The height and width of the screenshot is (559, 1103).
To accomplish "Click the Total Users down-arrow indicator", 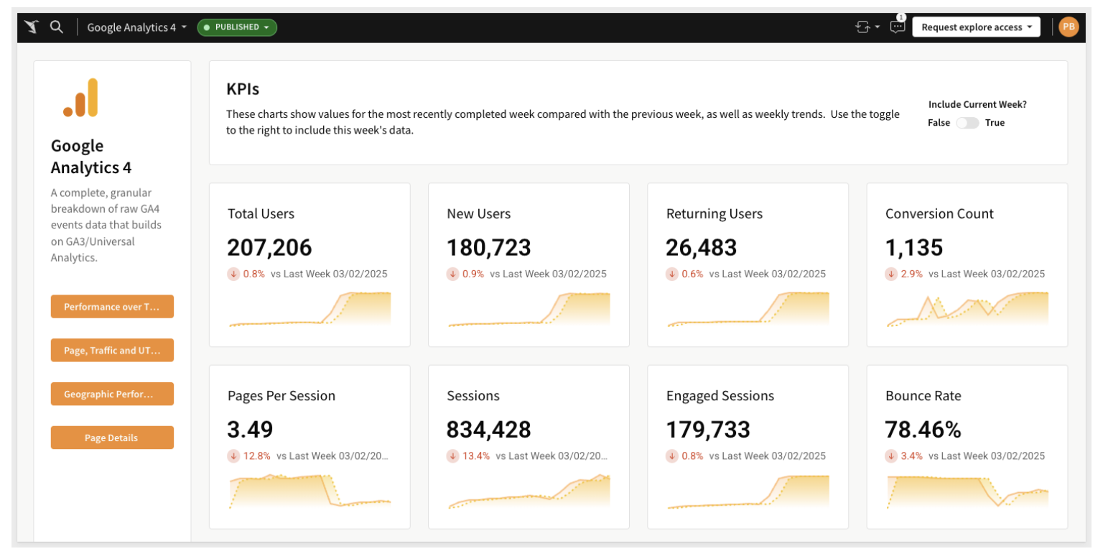I will tap(233, 274).
